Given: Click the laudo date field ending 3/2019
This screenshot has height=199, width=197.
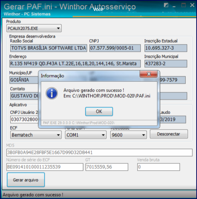Looking at the screenshot, I should pyautogui.click(x=173, y=119).
